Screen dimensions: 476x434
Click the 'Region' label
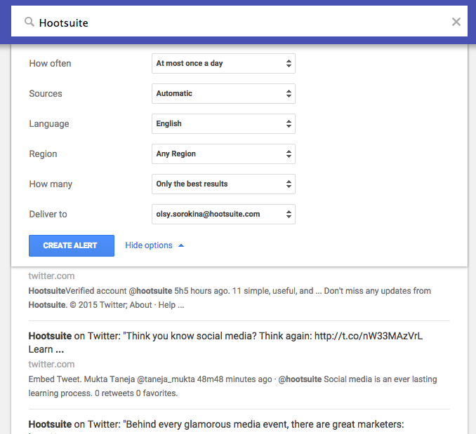[43, 154]
